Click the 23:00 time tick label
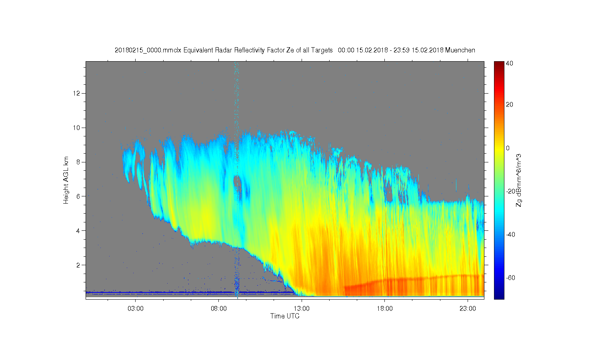This screenshot has height=360, width=600. pyautogui.click(x=468, y=309)
